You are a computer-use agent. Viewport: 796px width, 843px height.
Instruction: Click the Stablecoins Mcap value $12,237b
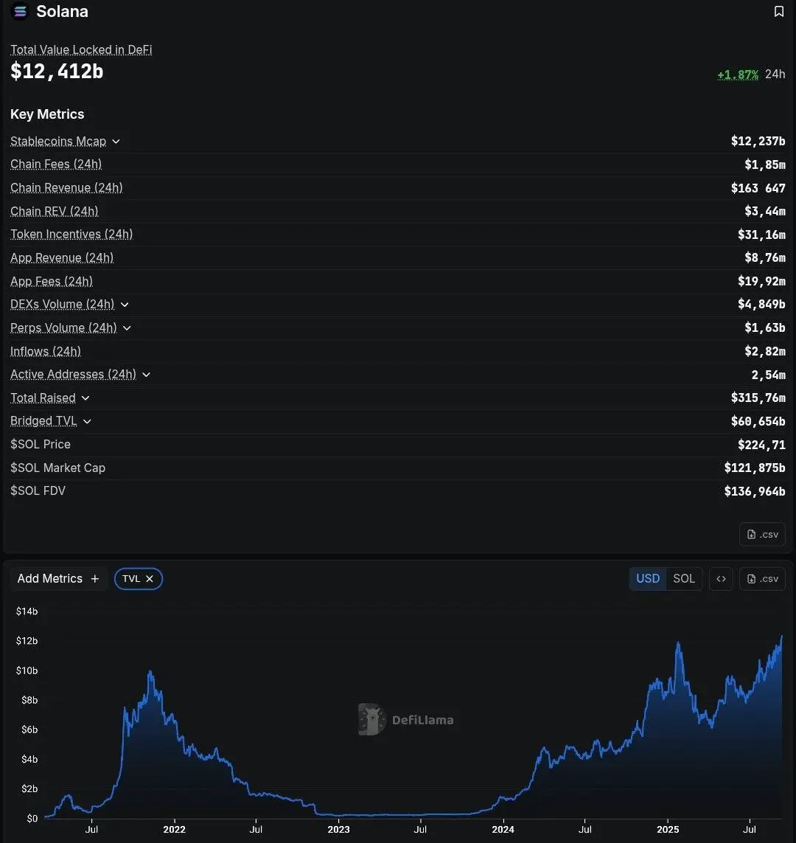[x=758, y=141]
